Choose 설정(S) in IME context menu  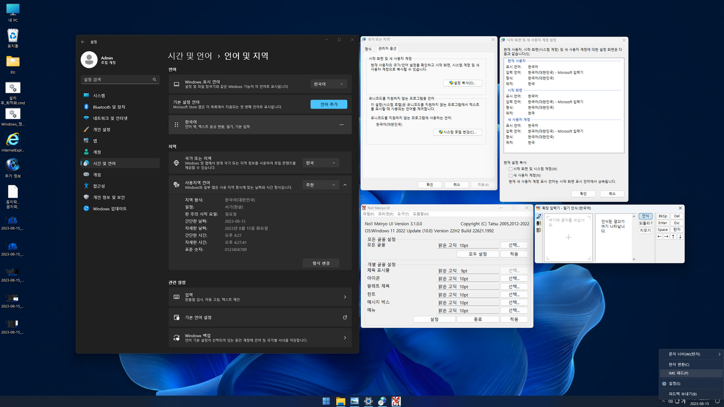(691, 384)
